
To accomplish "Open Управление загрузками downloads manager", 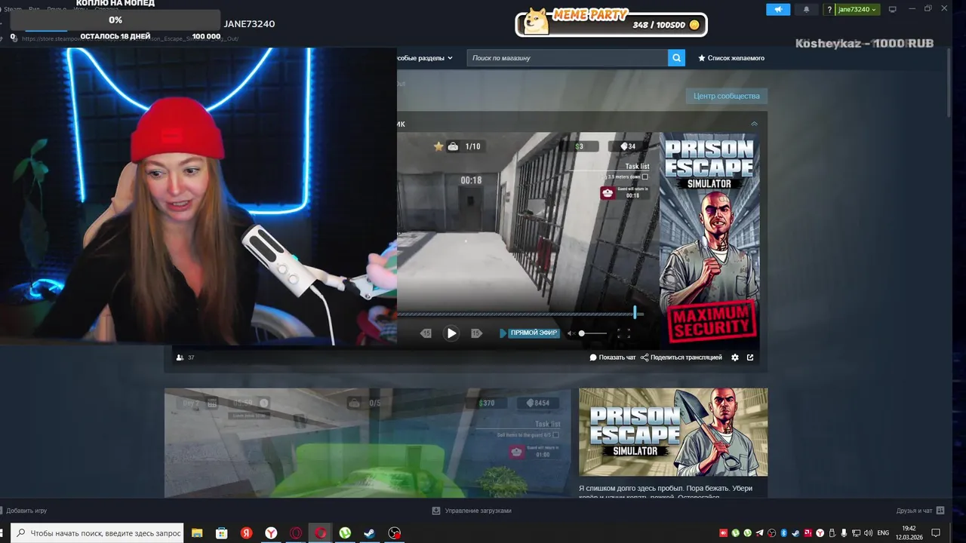I will click(472, 511).
